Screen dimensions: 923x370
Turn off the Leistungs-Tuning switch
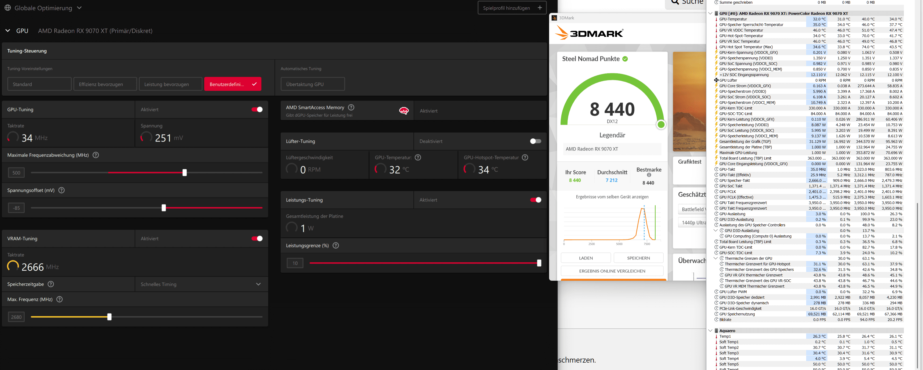tap(535, 200)
